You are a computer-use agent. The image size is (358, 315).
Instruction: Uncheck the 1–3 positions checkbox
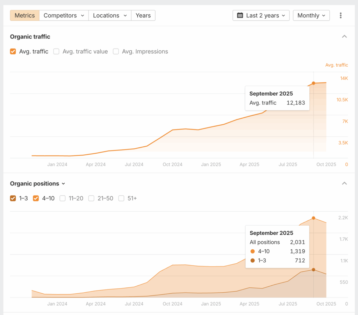(x=13, y=198)
